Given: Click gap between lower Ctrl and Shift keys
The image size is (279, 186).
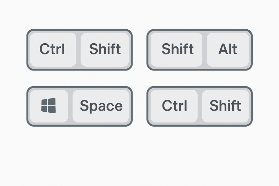Looking at the screenshot, I should coord(200,106).
